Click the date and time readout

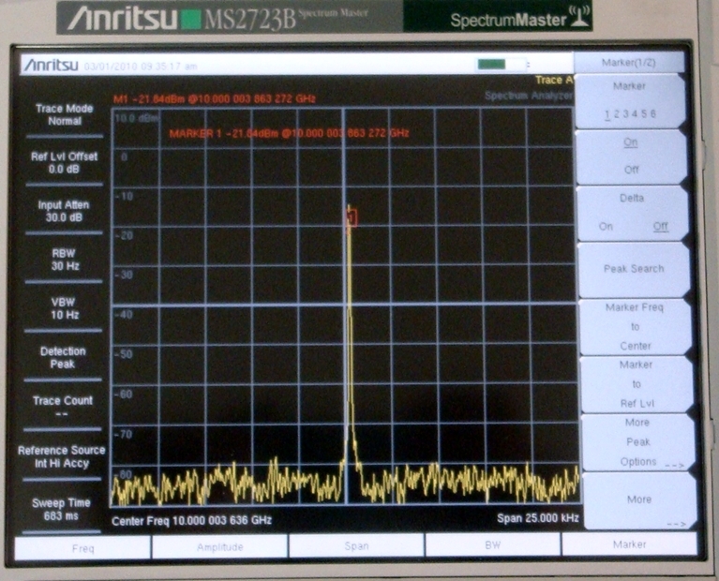[x=141, y=67]
